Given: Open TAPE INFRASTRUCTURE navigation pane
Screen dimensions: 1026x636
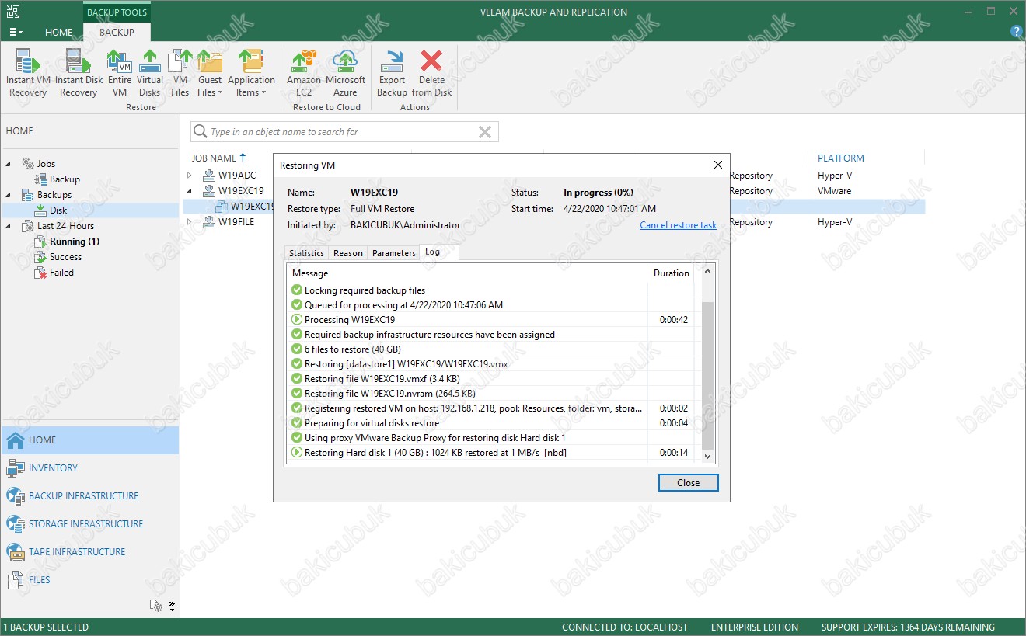Looking at the screenshot, I should 89,551.
